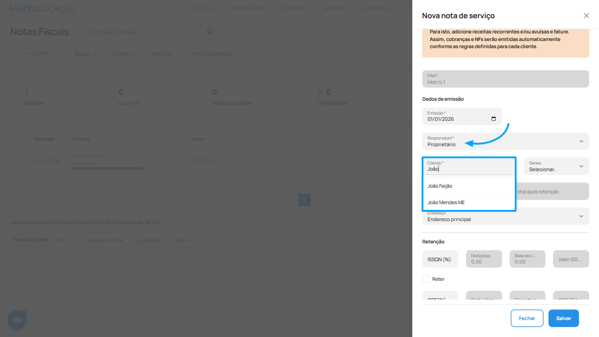Click the Filial field in the panel

point(505,79)
